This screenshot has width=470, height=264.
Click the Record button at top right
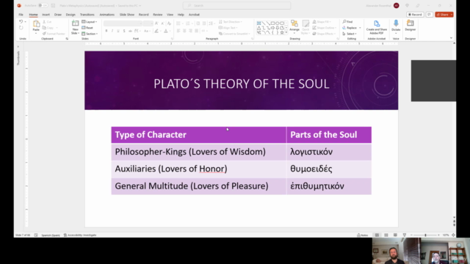415,15
